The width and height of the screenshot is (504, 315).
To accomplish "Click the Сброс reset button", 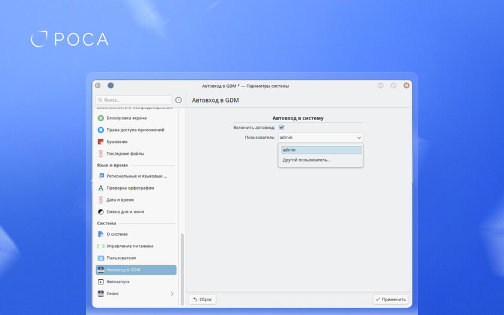I will [x=202, y=299].
